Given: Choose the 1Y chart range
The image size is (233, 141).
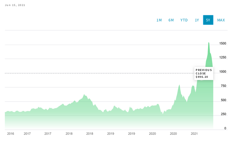Looking at the screenshot, I should (197, 20).
